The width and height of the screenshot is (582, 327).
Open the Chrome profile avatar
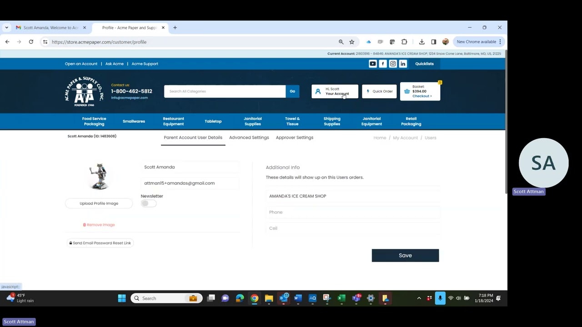point(445,42)
